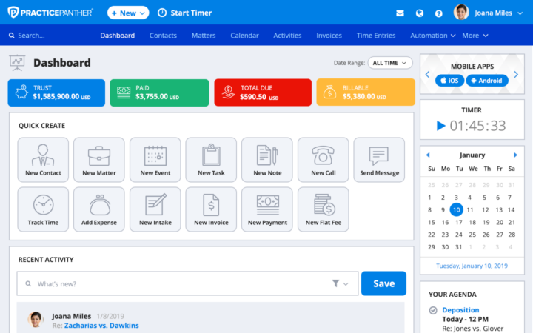Click the Save button
The image size is (533, 333).
[383, 283]
